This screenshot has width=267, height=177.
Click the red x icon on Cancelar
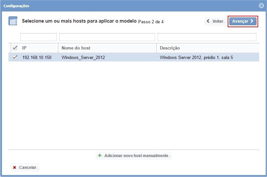(14, 167)
